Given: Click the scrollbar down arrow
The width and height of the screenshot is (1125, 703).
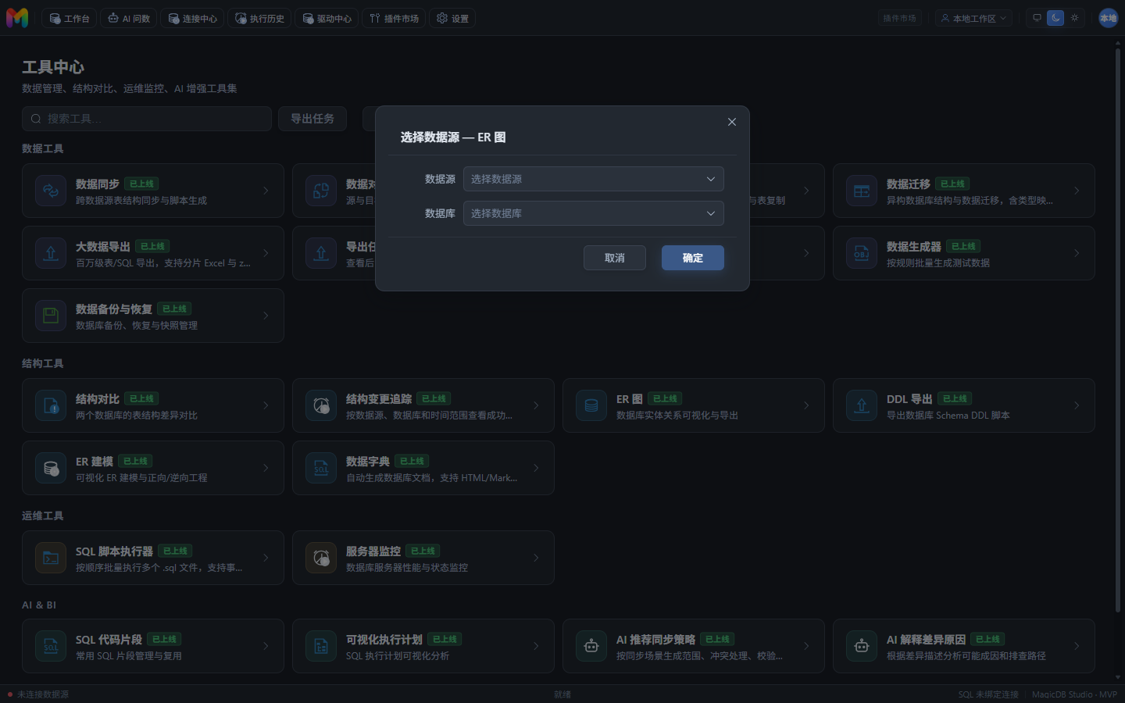Looking at the screenshot, I should [x=1118, y=678].
